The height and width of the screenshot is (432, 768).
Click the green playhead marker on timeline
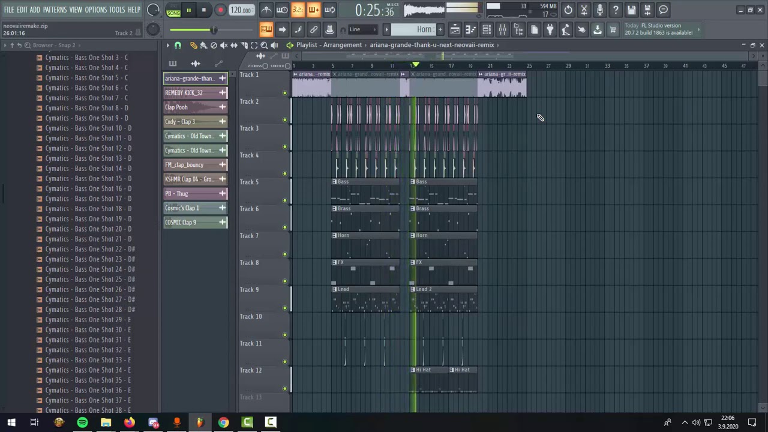coord(415,65)
